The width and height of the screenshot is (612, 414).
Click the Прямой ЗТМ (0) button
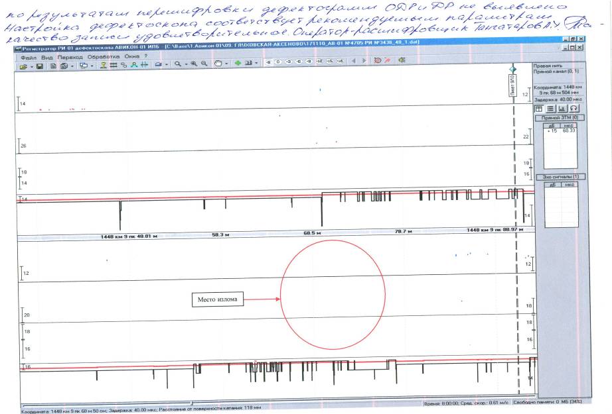[556, 117]
